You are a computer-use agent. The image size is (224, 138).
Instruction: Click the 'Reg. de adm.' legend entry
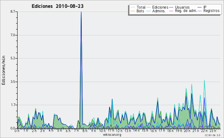pyautogui.click(x=186, y=11)
